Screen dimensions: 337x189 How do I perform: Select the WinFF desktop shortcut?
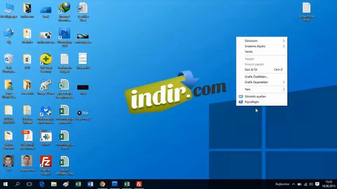[46, 138]
